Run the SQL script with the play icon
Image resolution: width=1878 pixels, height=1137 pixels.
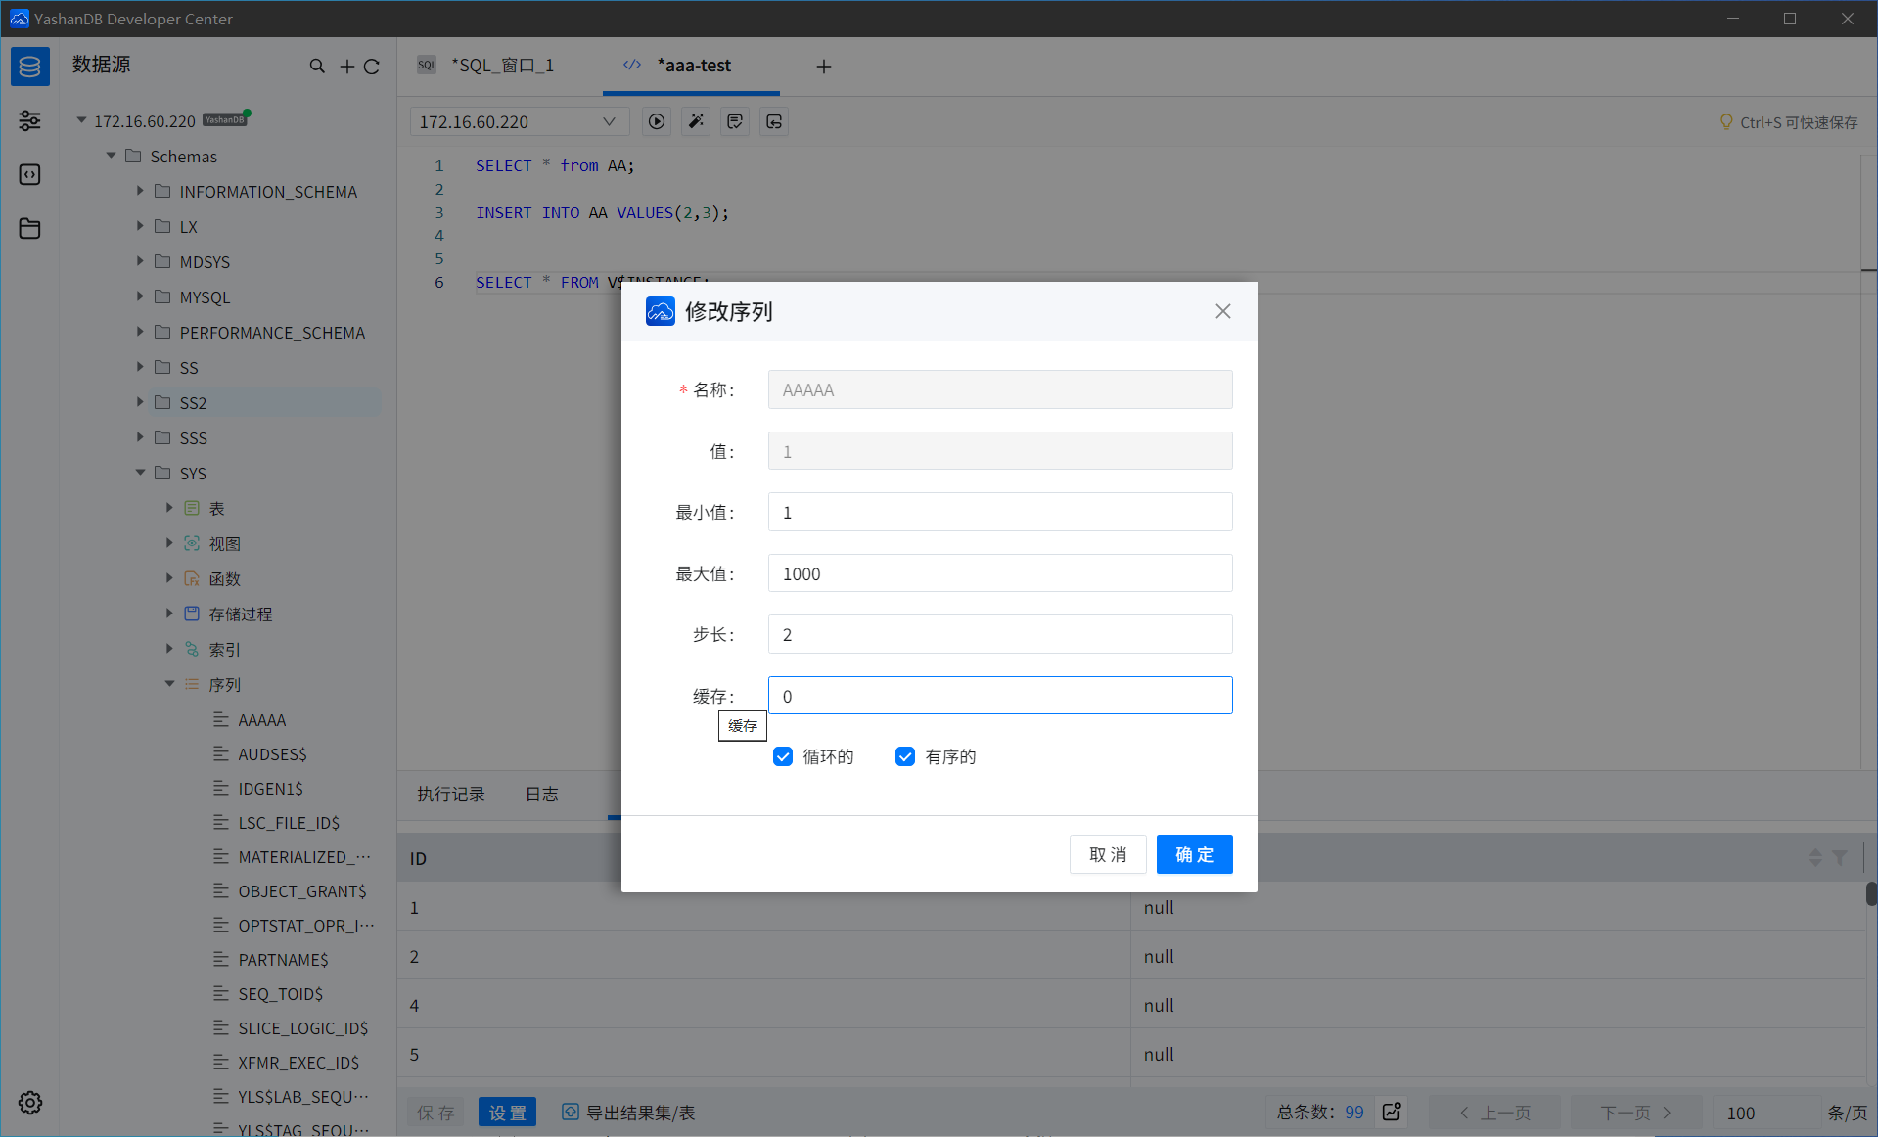(656, 121)
